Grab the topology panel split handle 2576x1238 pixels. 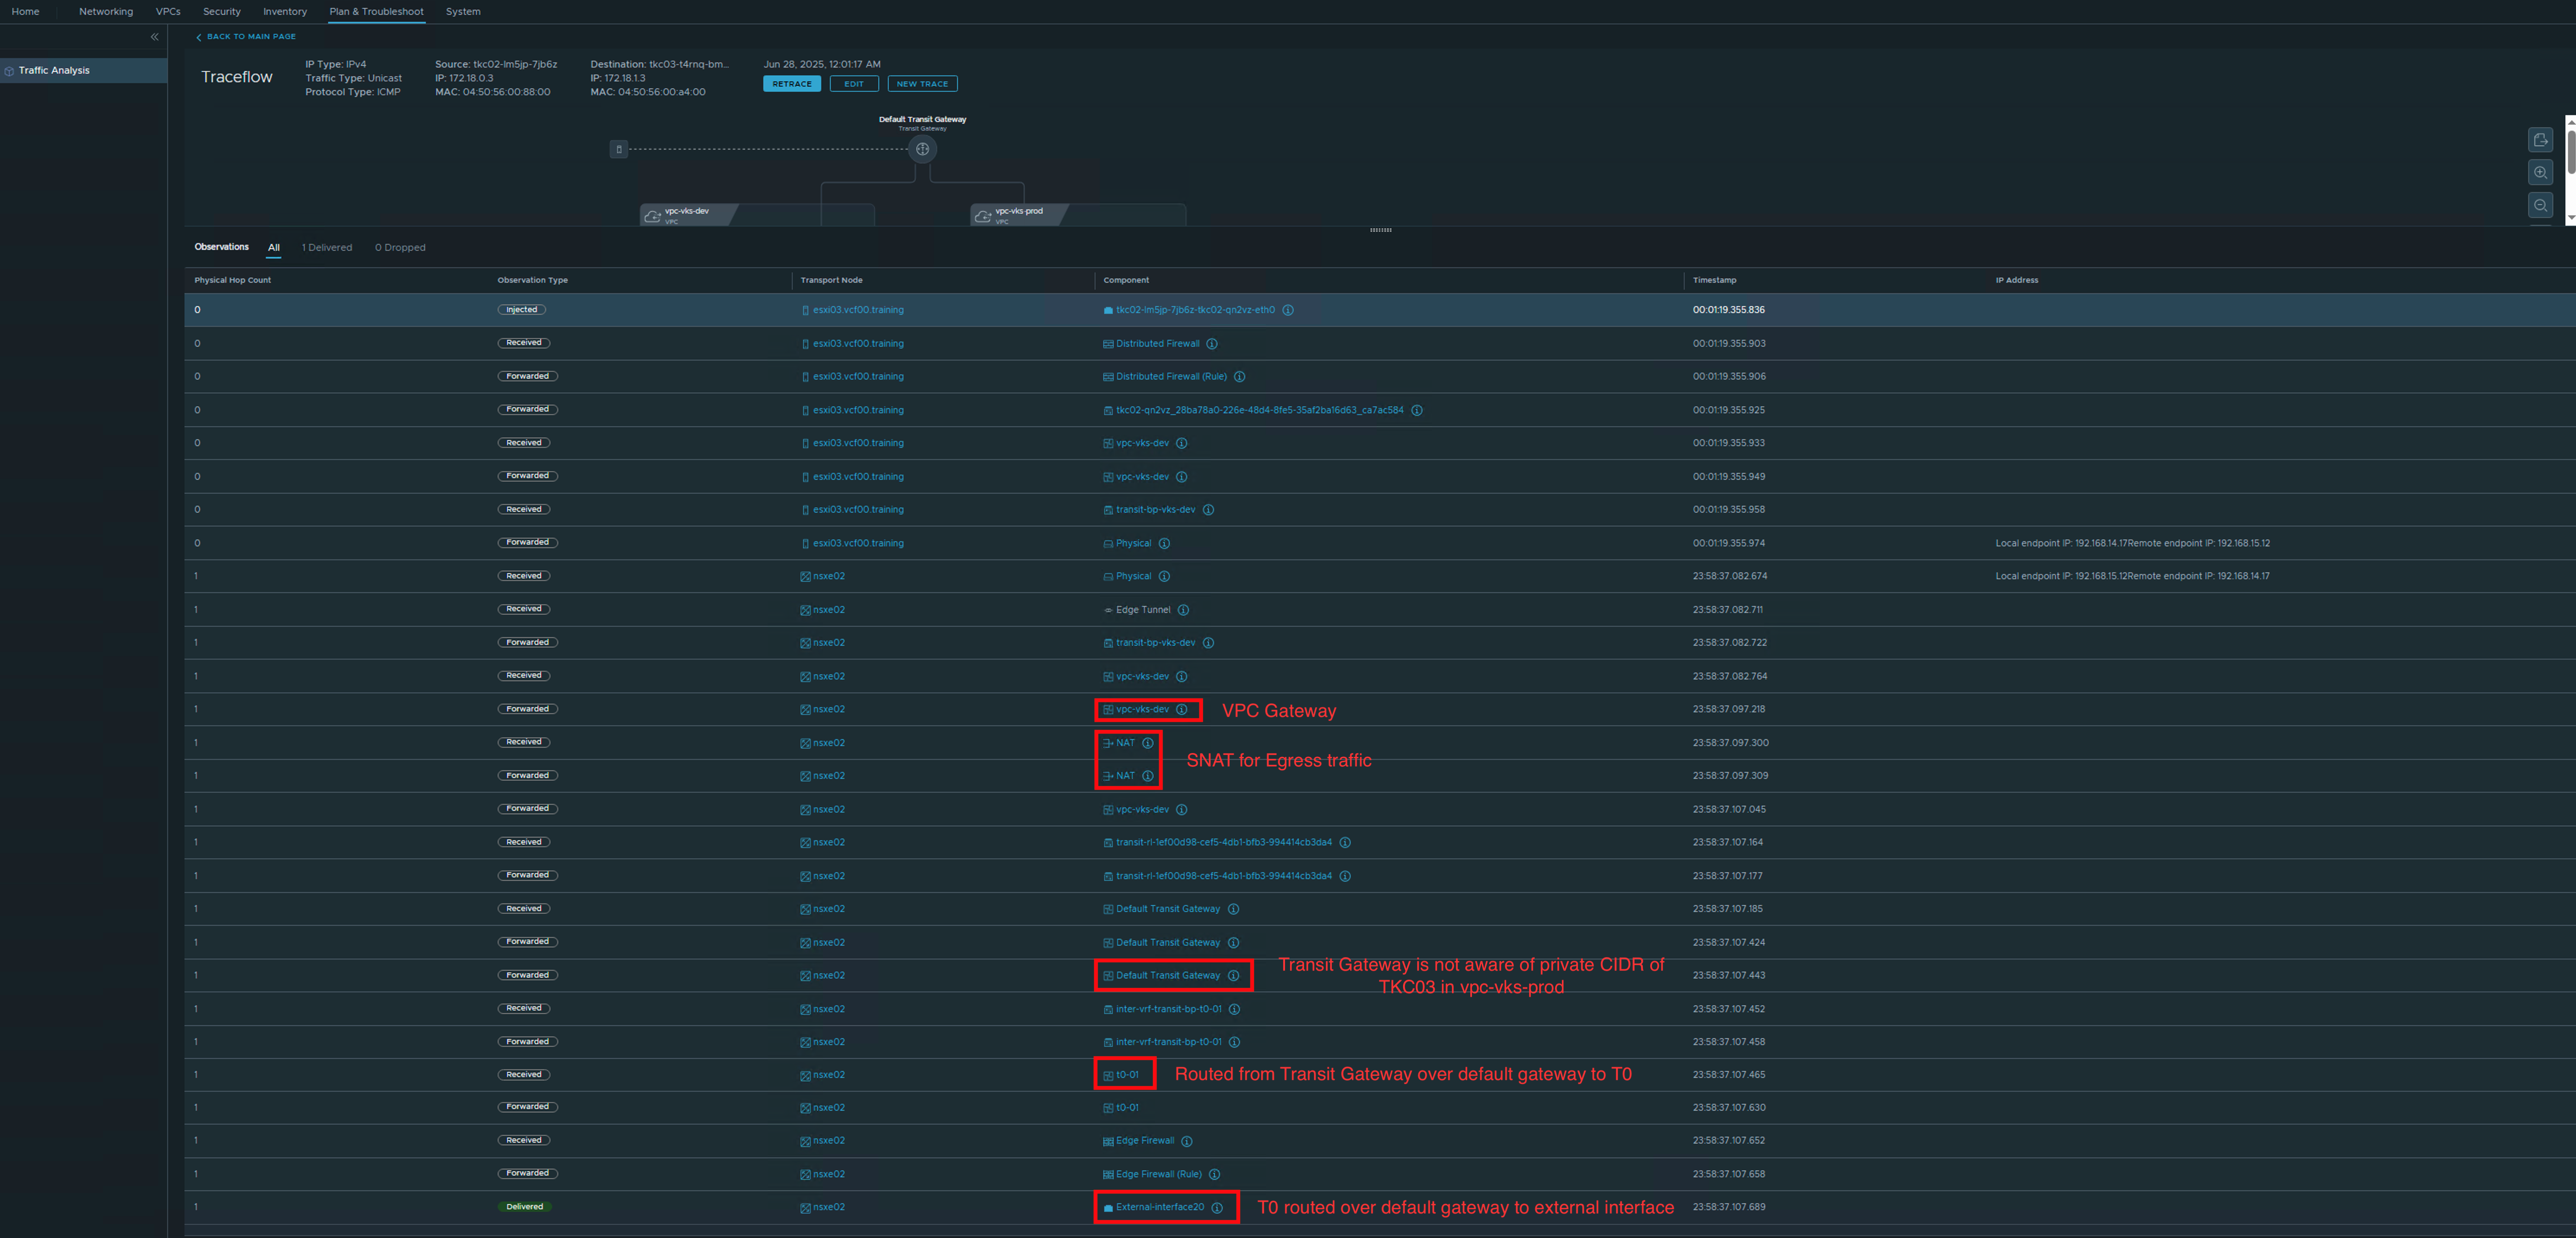click(1380, 231)
